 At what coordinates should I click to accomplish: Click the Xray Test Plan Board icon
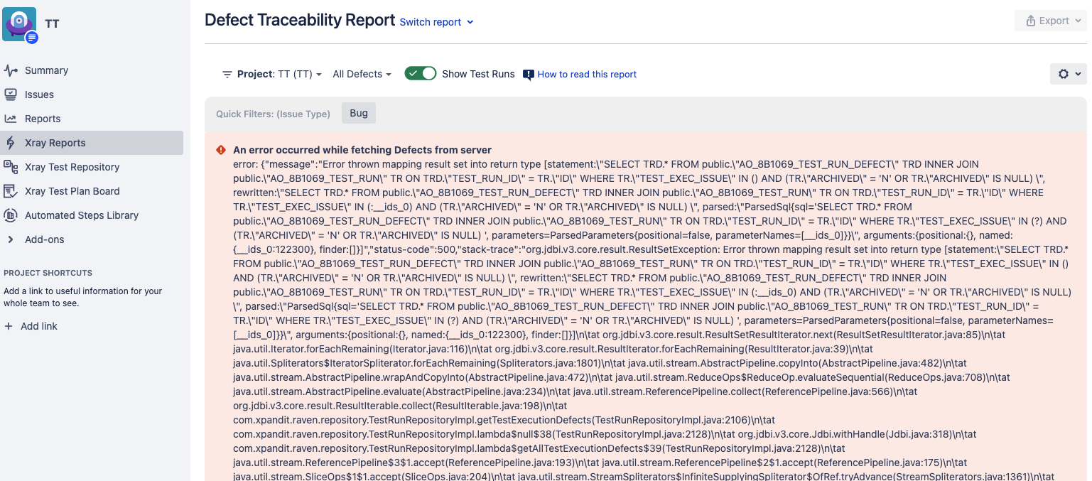point(11,191)
